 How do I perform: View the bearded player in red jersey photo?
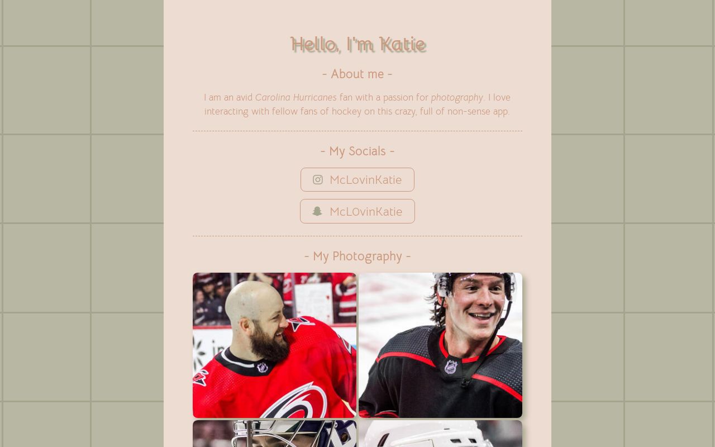(274, 345)
